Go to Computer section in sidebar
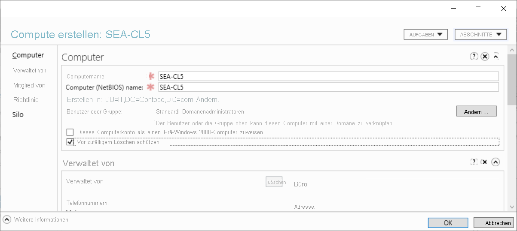 point(28,55)
